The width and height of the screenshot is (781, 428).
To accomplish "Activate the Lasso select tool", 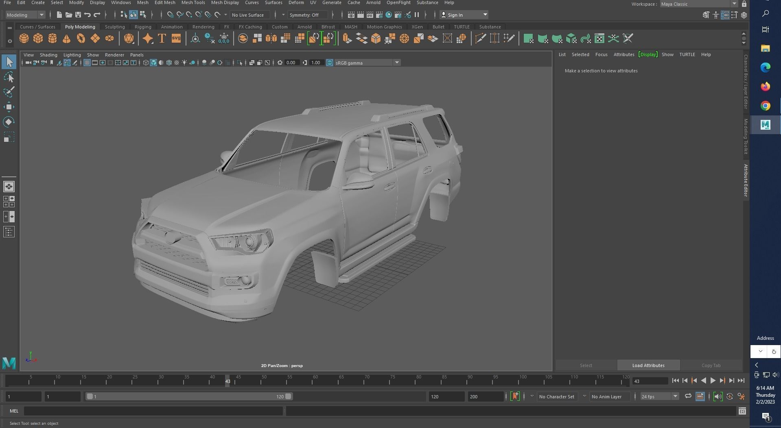I will pos(9,77).
